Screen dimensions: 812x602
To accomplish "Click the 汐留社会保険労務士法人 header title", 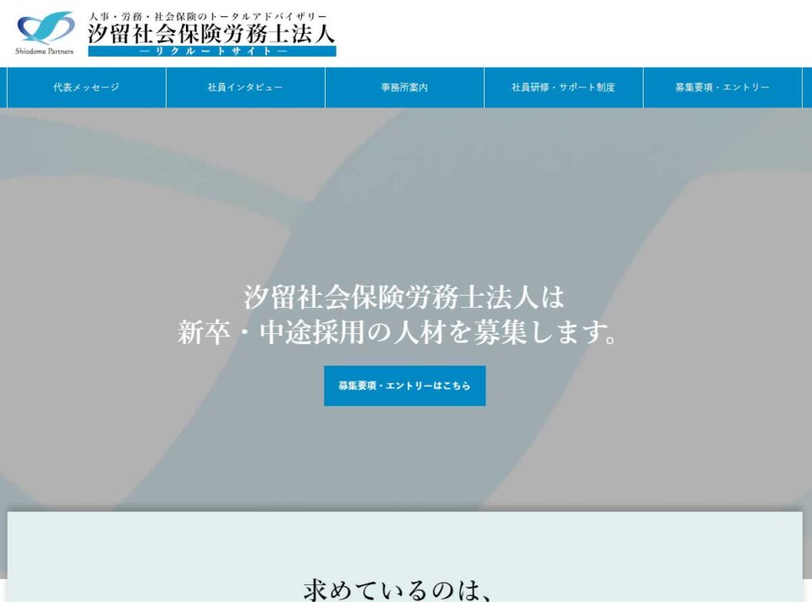I will tap(211, 34).
